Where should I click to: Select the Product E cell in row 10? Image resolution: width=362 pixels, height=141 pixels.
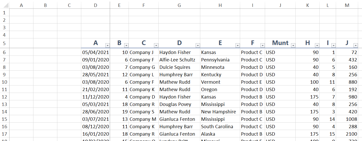click(252, 82)
